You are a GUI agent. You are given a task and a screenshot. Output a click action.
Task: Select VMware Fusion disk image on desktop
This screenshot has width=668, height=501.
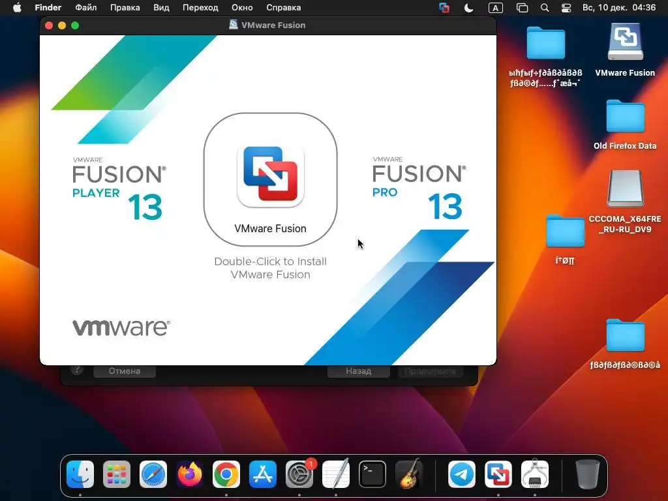625,42
